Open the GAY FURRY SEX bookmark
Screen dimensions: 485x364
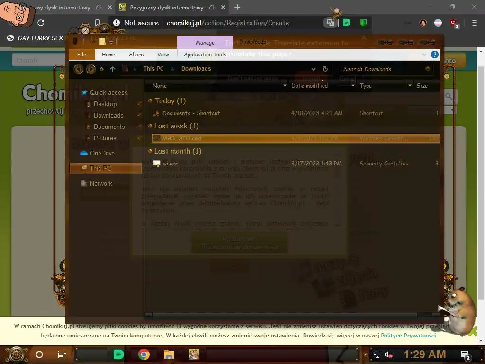35,38
